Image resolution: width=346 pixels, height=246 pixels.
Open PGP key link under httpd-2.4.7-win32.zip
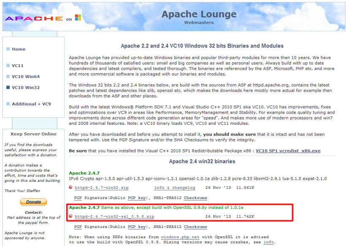pos(137,198)
